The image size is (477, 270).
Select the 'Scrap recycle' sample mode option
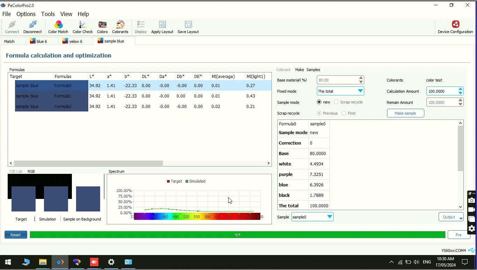[336, 102]
